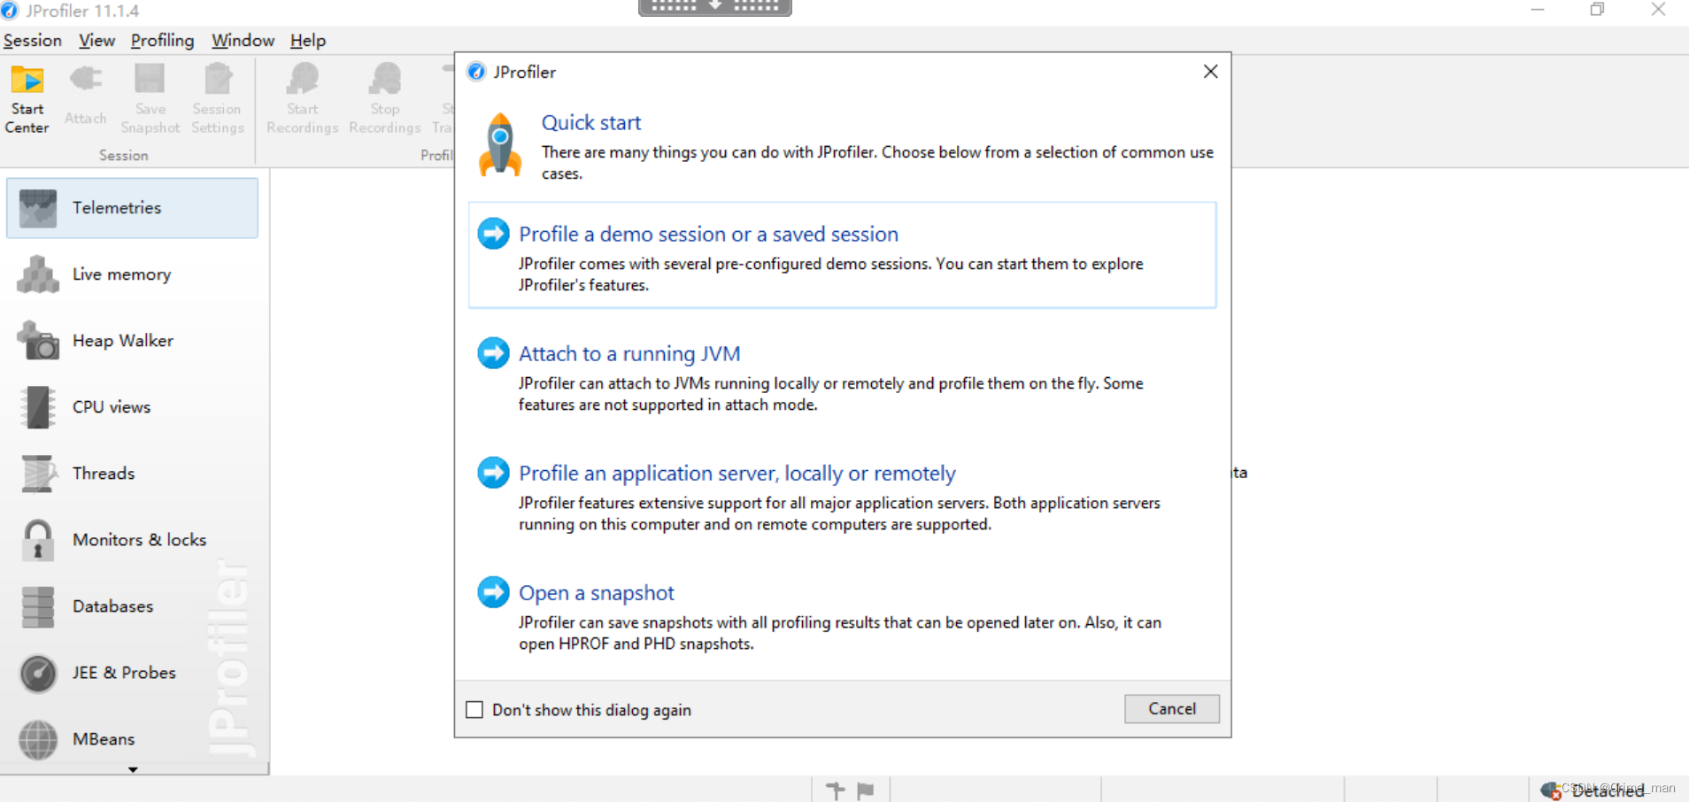Open Session Settings from the toolbar
The width and height of the screenshot is (1689, 802).
click(217, 97)
